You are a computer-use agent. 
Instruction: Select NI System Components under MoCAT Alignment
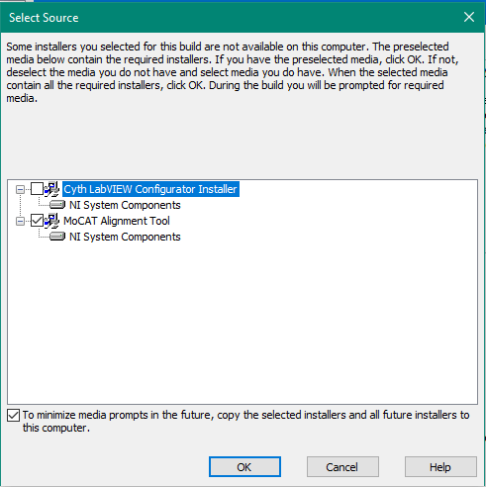click(x=125, y=237)
